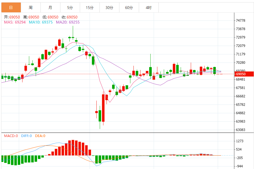Click the 开:69050 open price value
The width and height of the screenshot is (254, 169).
coord(12,17)
